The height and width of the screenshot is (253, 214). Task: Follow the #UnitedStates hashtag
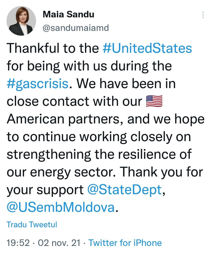(147, 48)
